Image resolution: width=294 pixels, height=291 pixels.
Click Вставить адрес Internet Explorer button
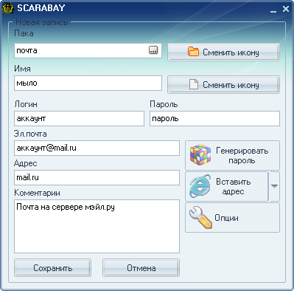click(x=226, y=186)
